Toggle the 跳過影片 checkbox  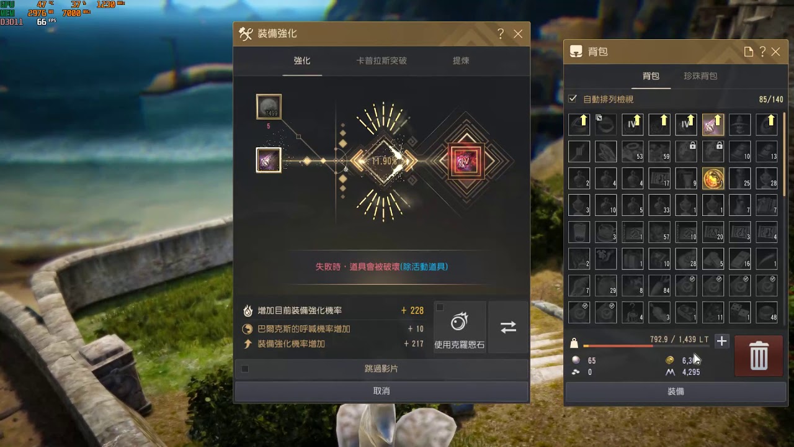coord(245,369)
